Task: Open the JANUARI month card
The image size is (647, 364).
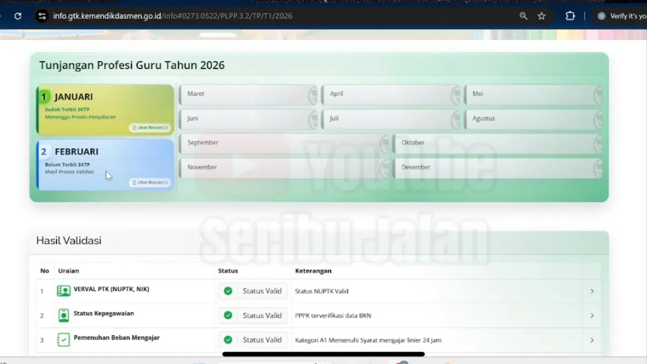Action: point(105,109)
